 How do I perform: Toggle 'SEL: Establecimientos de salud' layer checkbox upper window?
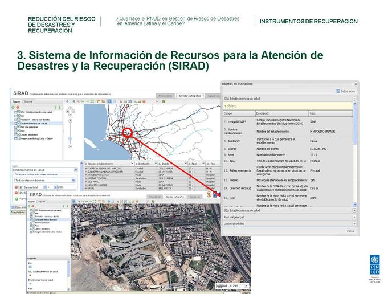(19, 112)
